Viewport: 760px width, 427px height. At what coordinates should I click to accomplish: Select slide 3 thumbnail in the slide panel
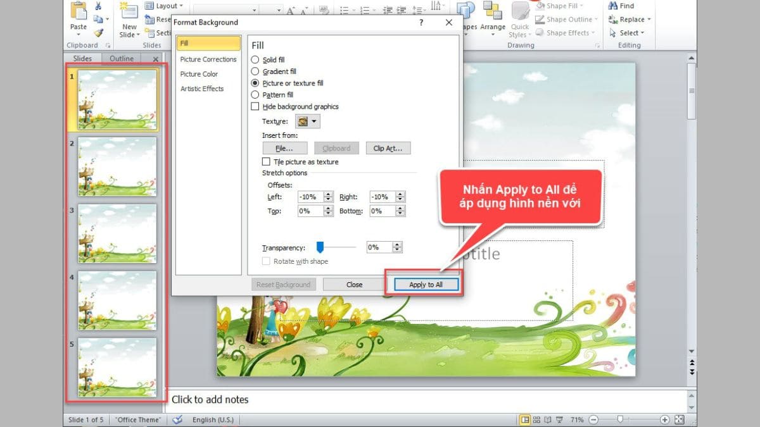[x=117, y=234]
